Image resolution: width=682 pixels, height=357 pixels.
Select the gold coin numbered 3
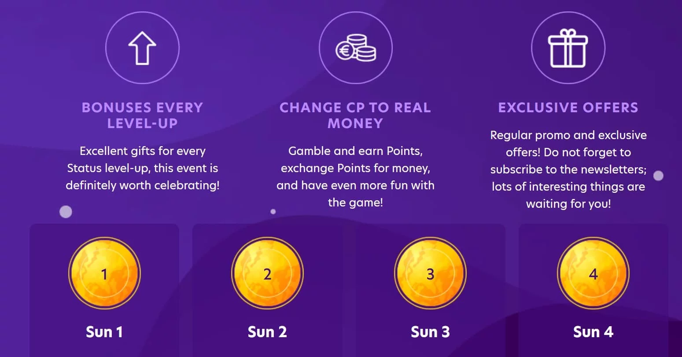[x=430, y=273]
